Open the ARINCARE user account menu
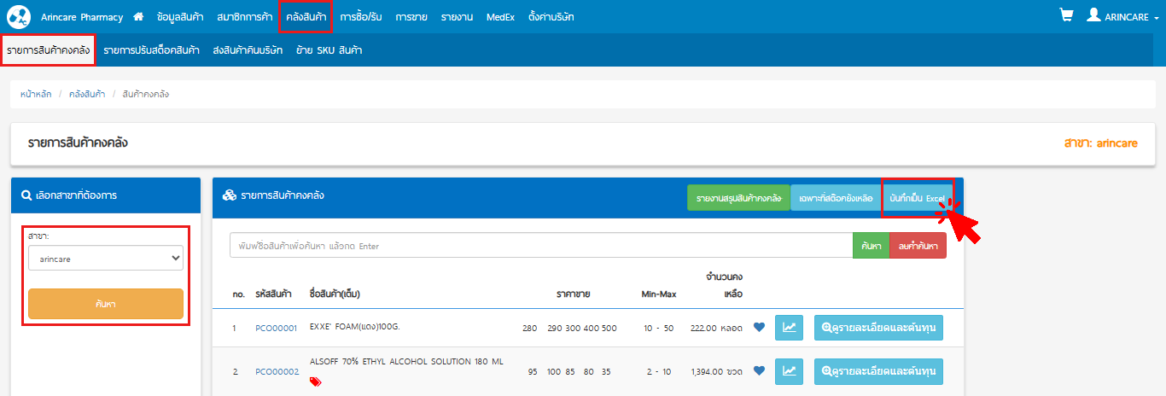This screenshot has width=1166, height=396. click(1117, 16)
